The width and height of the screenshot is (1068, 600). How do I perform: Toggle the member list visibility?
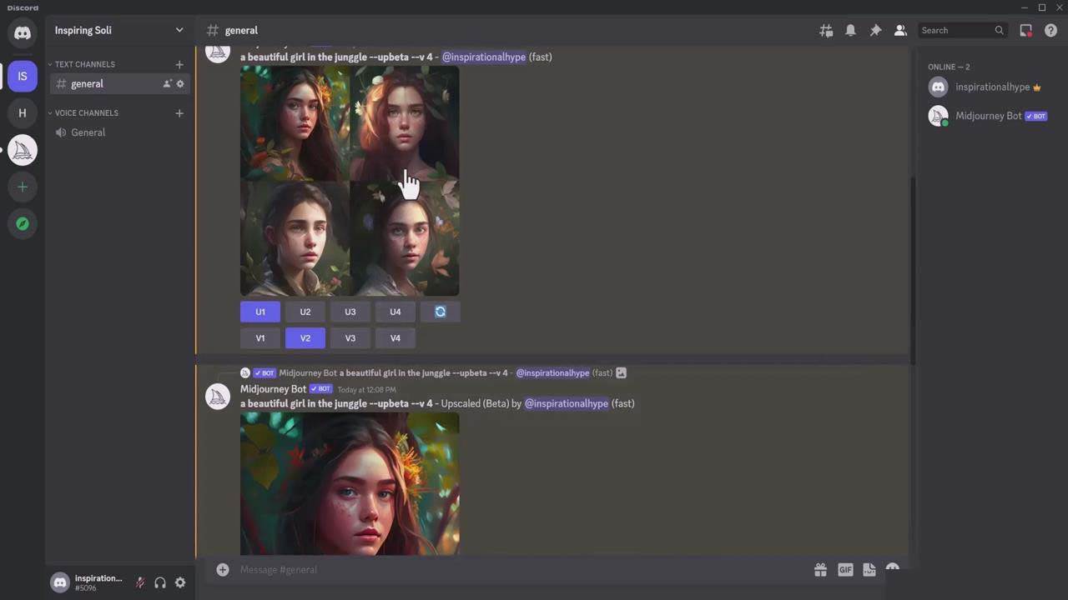point(900,30)
